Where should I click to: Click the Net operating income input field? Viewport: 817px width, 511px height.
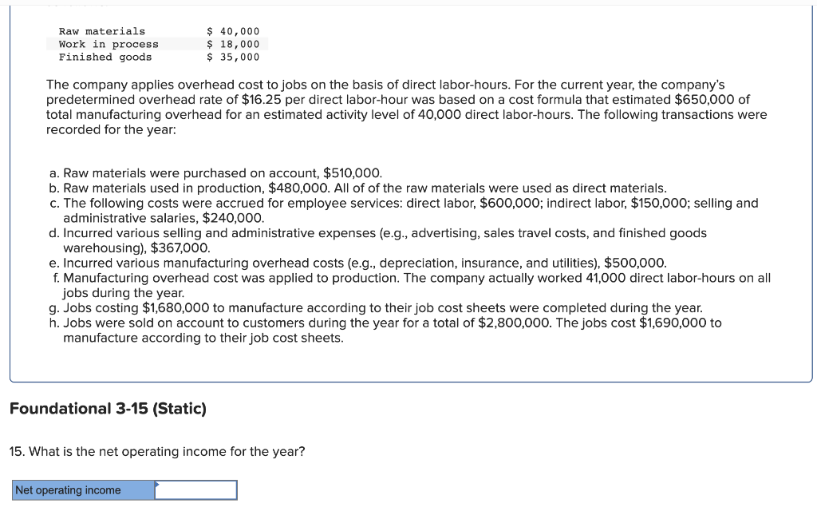pos(198,489)
